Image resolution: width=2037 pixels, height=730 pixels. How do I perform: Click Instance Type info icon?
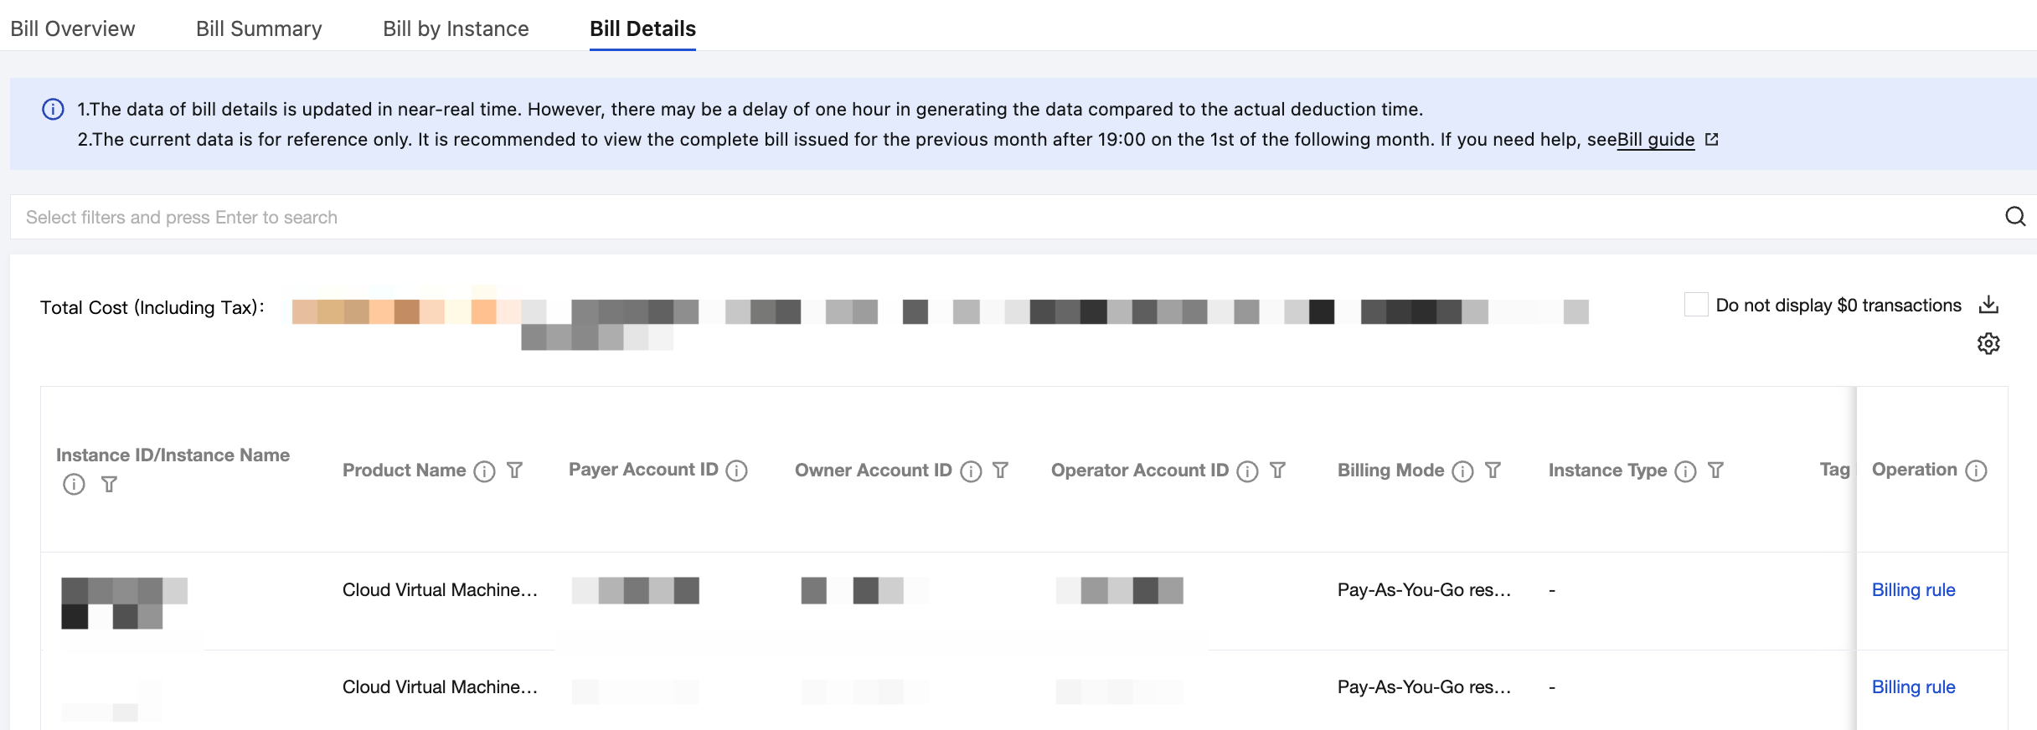1685,471
